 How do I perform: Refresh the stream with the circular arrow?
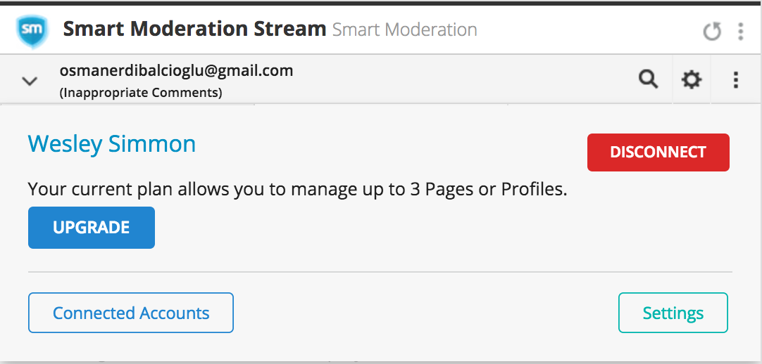(712, 32)
